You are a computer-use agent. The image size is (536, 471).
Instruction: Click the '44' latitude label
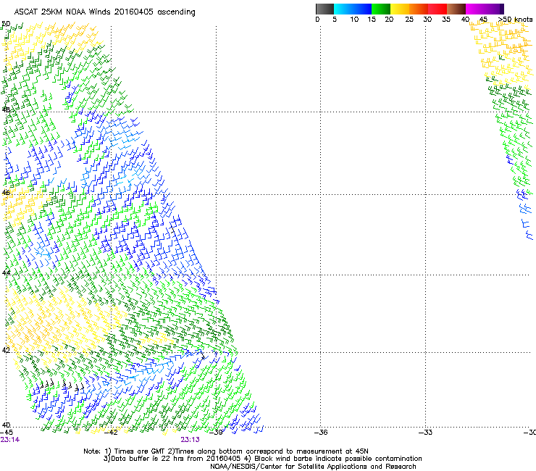coord(6,273)
